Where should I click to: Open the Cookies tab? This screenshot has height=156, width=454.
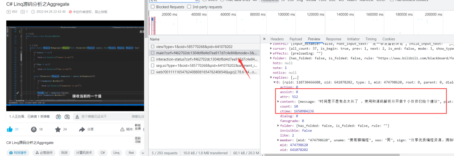[388, 39]
